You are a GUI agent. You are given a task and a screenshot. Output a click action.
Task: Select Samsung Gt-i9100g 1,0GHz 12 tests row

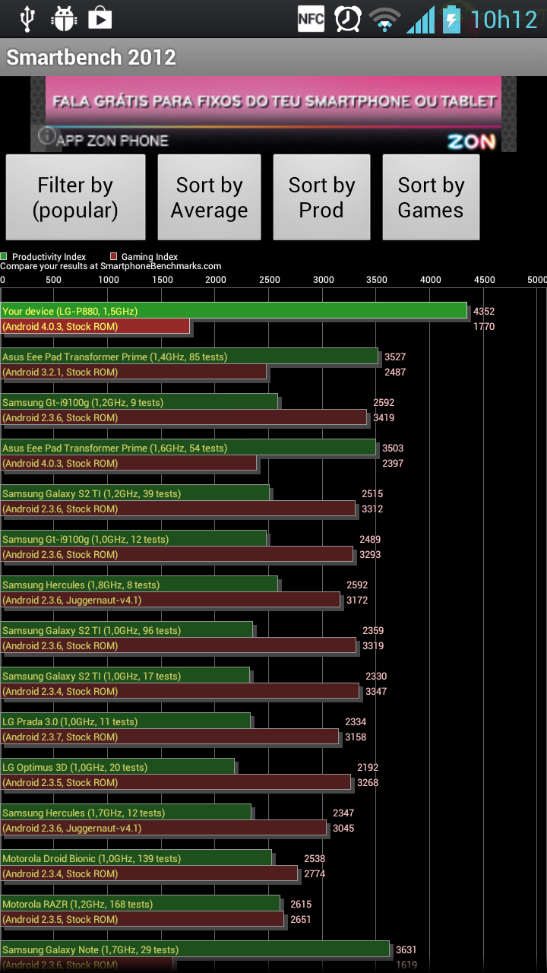click(134, 539)
